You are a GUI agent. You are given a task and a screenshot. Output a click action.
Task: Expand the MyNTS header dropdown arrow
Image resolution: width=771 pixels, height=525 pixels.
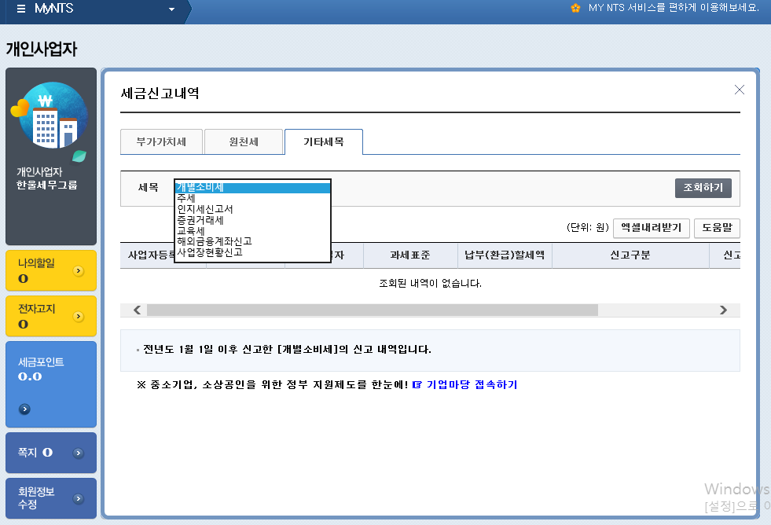(x=171, y=9)
